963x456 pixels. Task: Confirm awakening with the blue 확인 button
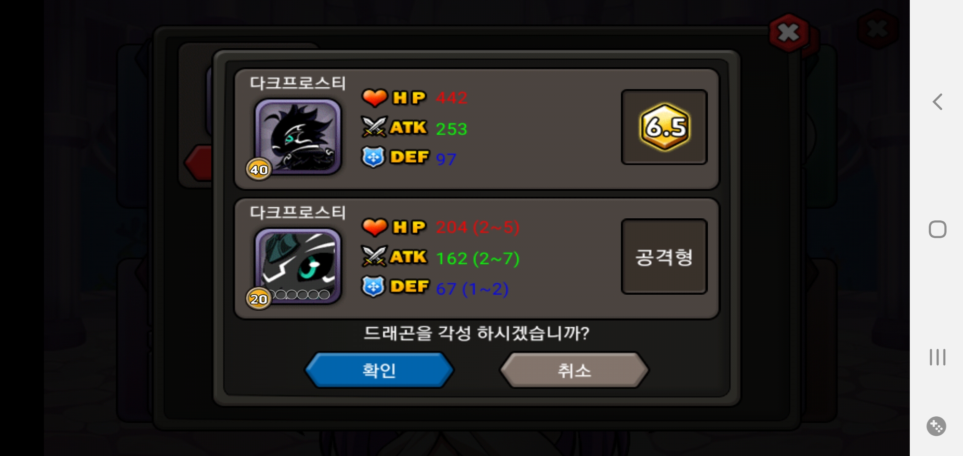[379, 370]
